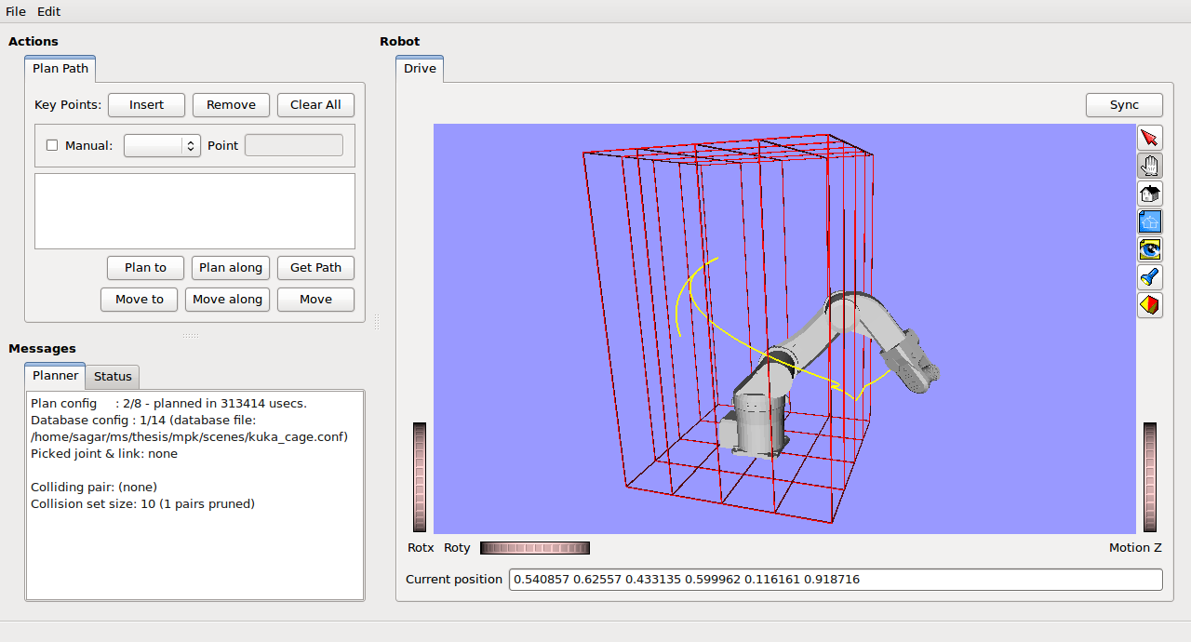Click the Roty horizontal thumbwheel
This screenshot has width=1191, height=642.
coord(534,548)
